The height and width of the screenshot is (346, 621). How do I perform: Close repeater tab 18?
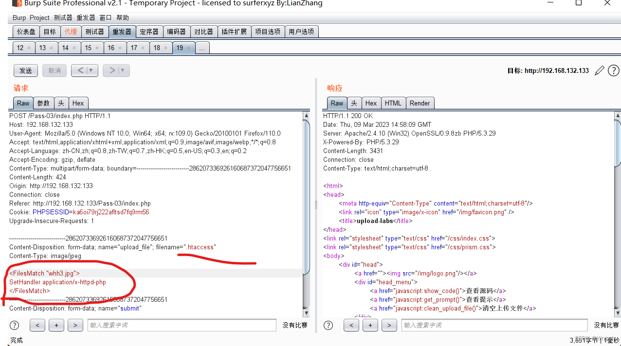[x=166, y=48]
